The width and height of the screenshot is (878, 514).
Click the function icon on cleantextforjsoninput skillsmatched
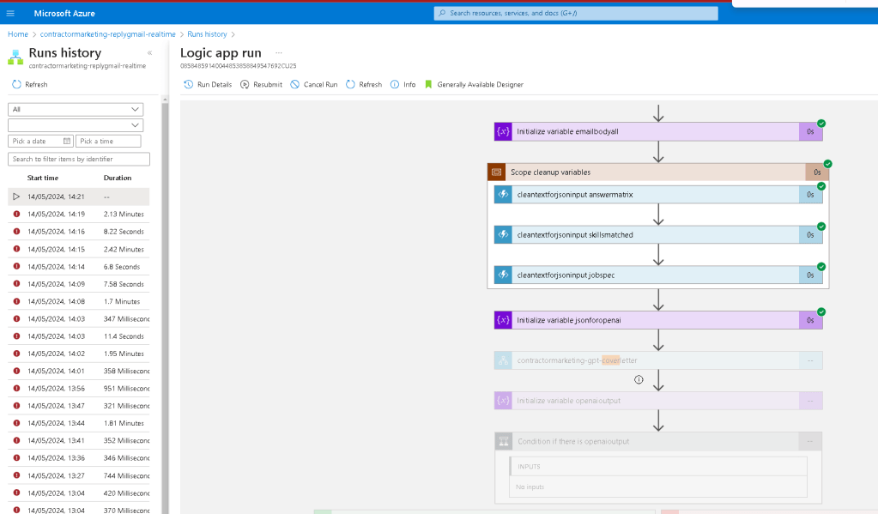click(x=504, y=234)
